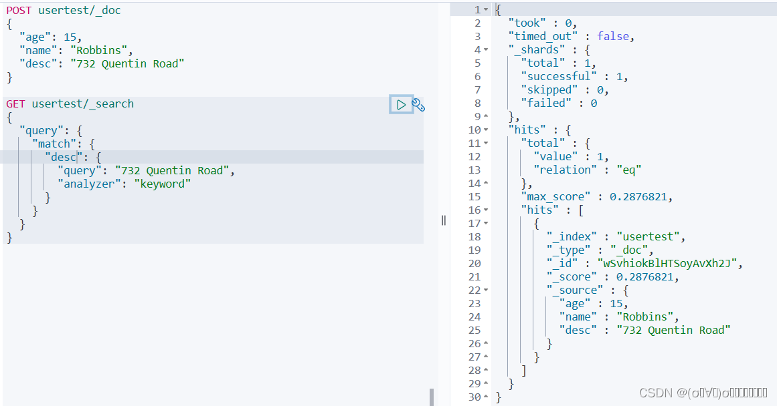Click the "took" : 0 response line

click(x=543, y=23)
